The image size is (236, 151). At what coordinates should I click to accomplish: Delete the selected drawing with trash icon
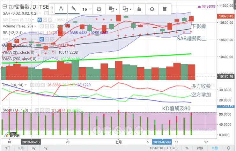(165, 9)
